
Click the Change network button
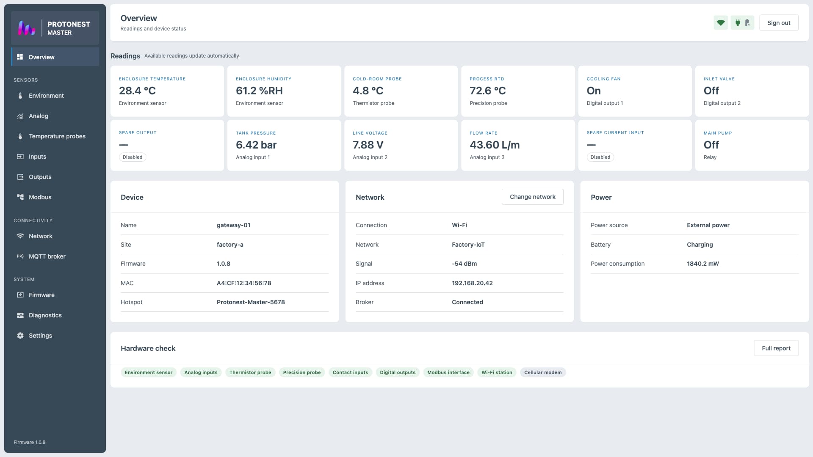pyautogui.click(x=532, y=197)
